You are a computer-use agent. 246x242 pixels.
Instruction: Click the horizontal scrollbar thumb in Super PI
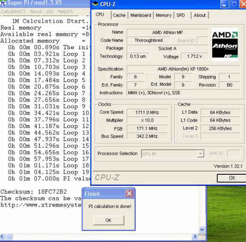(x=9, y=236)
